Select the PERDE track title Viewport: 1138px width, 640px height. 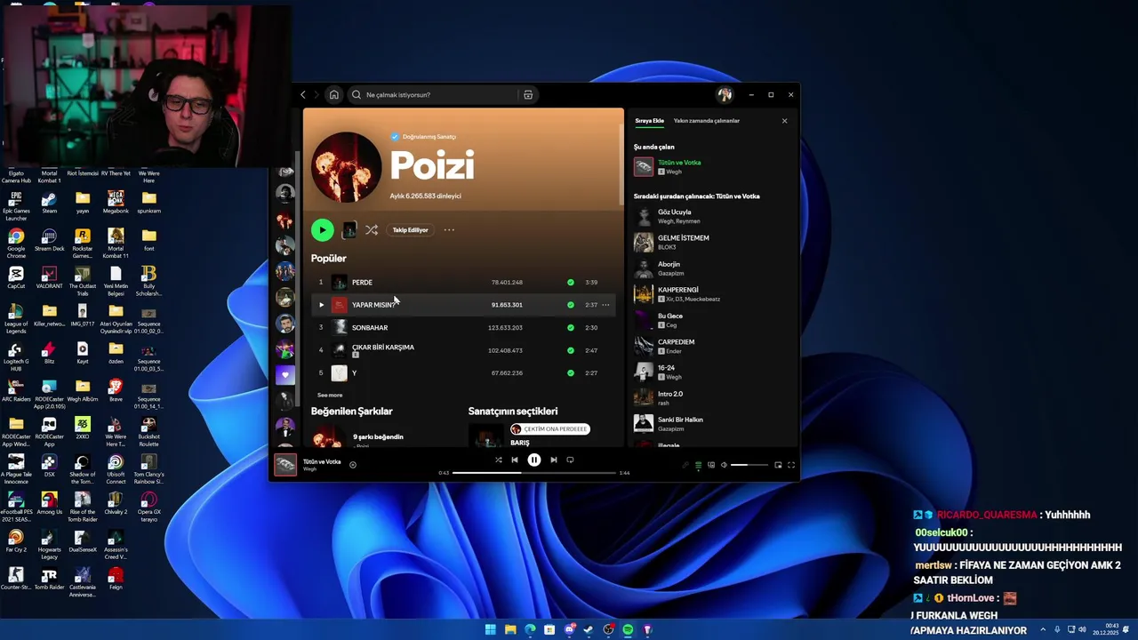pyautogui.click(x=362, y=283)
